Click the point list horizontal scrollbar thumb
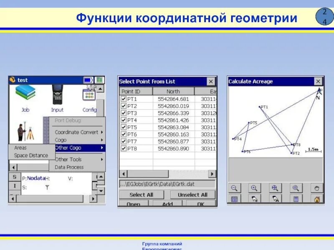Image resolution: width=334 pixels, height=250 pixels. tap(148, 174)
